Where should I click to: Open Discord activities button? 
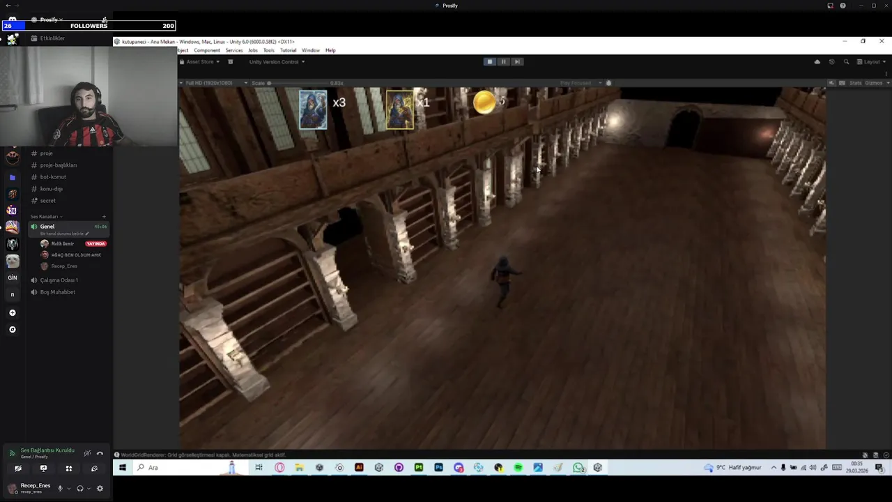pyautogui.click(x=68, y=469)
